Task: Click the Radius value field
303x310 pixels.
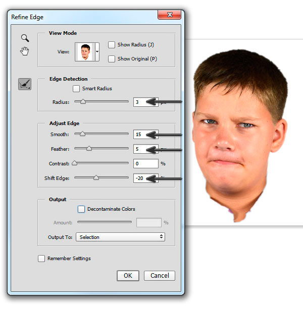Action: point(146,102)
